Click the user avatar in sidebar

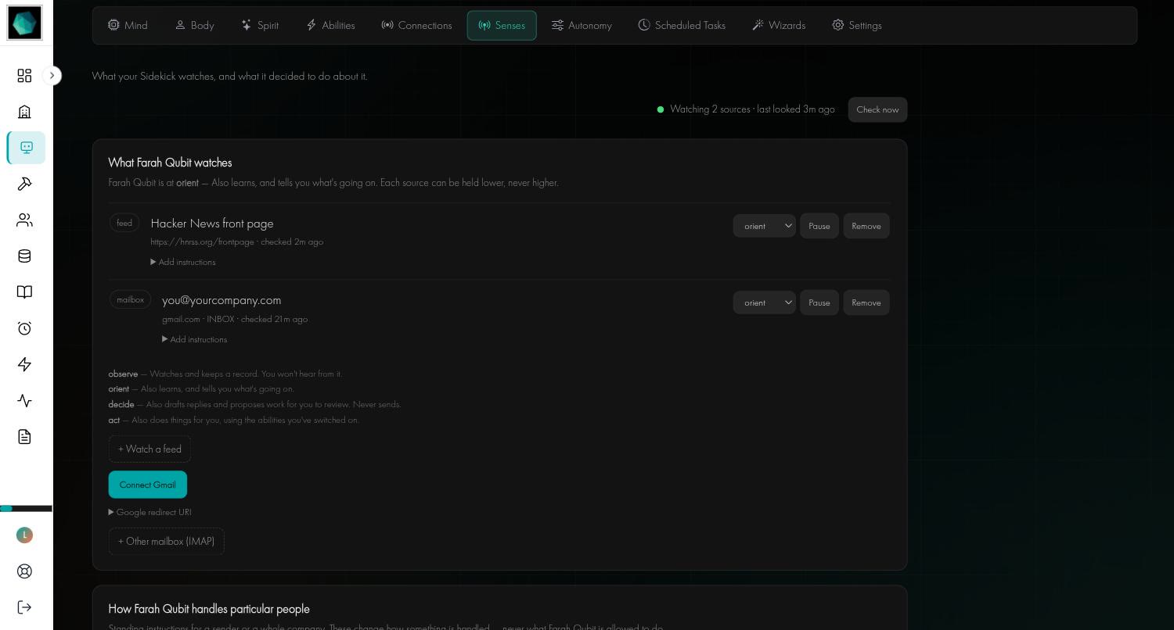coord(24,535)
